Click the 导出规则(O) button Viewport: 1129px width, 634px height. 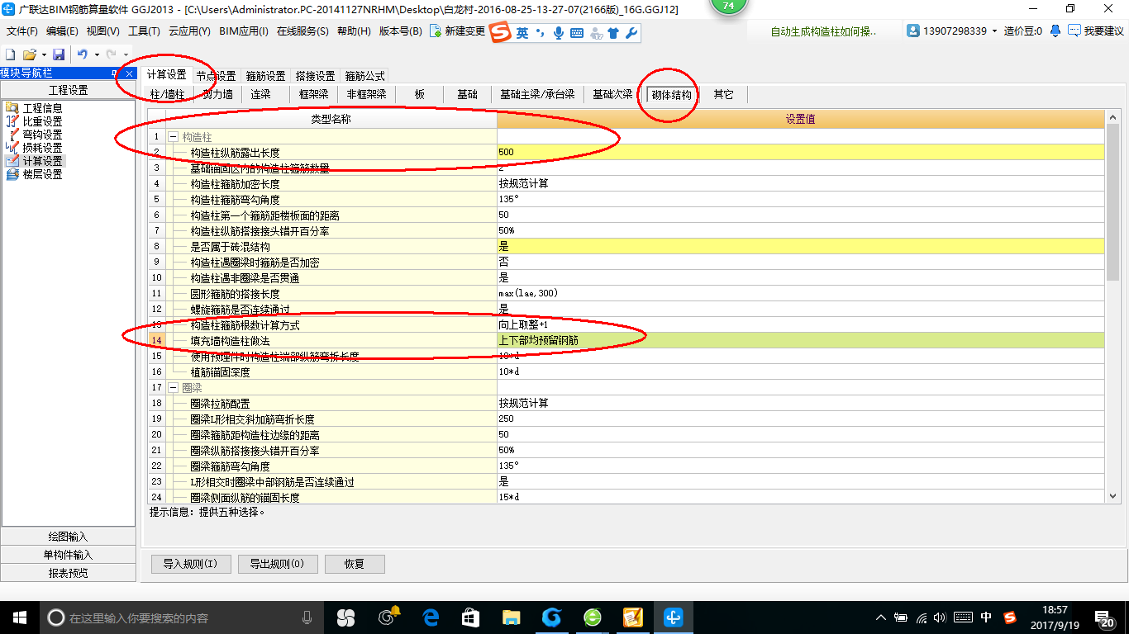coord(277,564)
